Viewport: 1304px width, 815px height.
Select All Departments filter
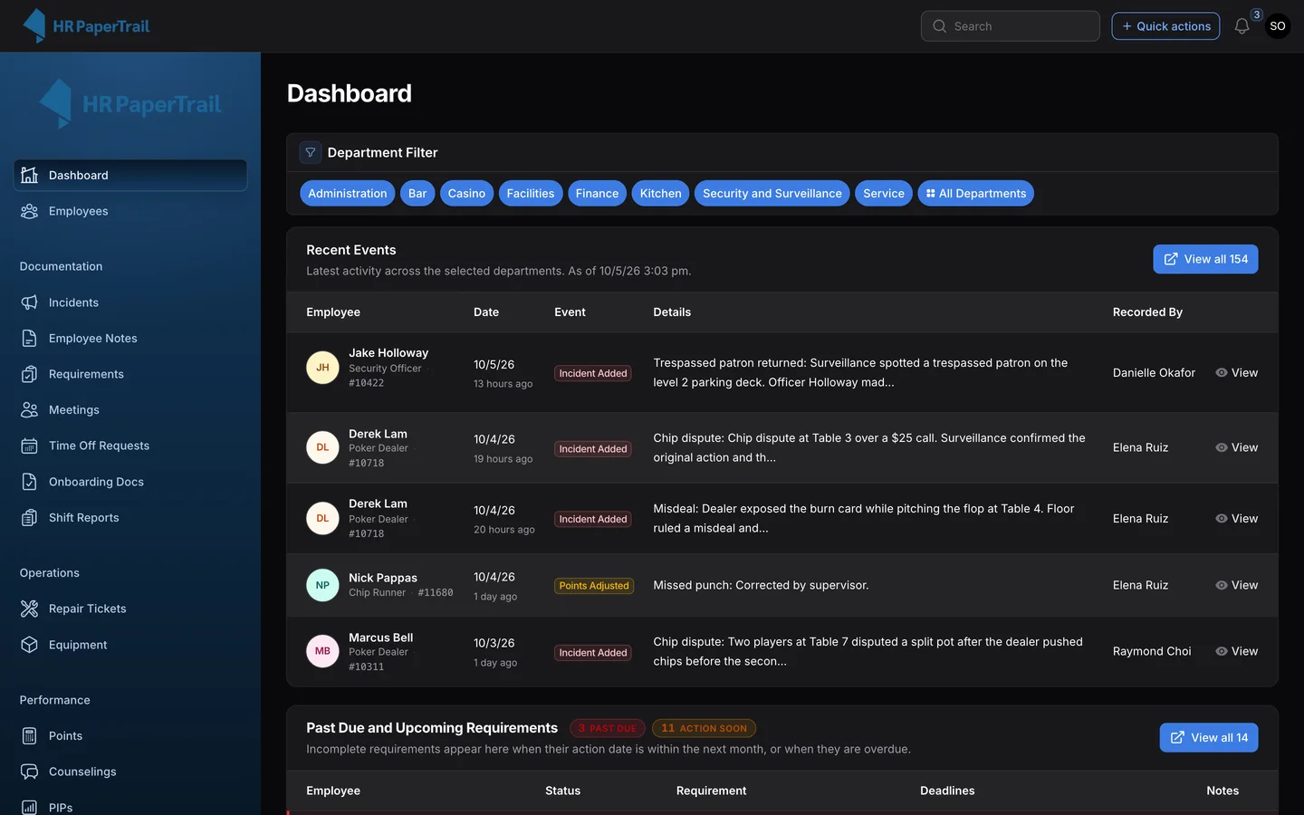click(x=976, y=193)
